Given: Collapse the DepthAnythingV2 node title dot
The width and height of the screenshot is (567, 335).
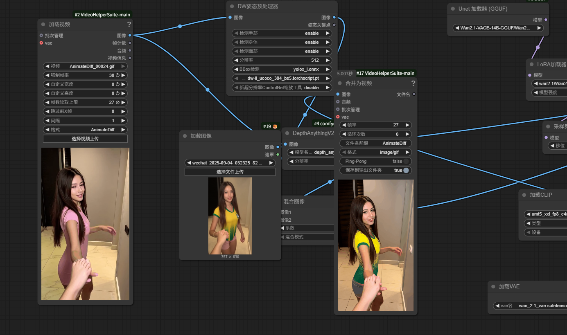Looking at the screenshot, I should pos(287,133).
